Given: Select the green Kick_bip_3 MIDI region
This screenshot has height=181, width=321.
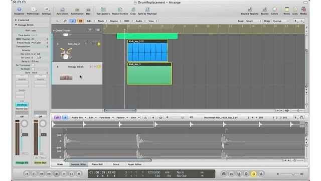Looking at the screenshot, I should coord(149,73).
